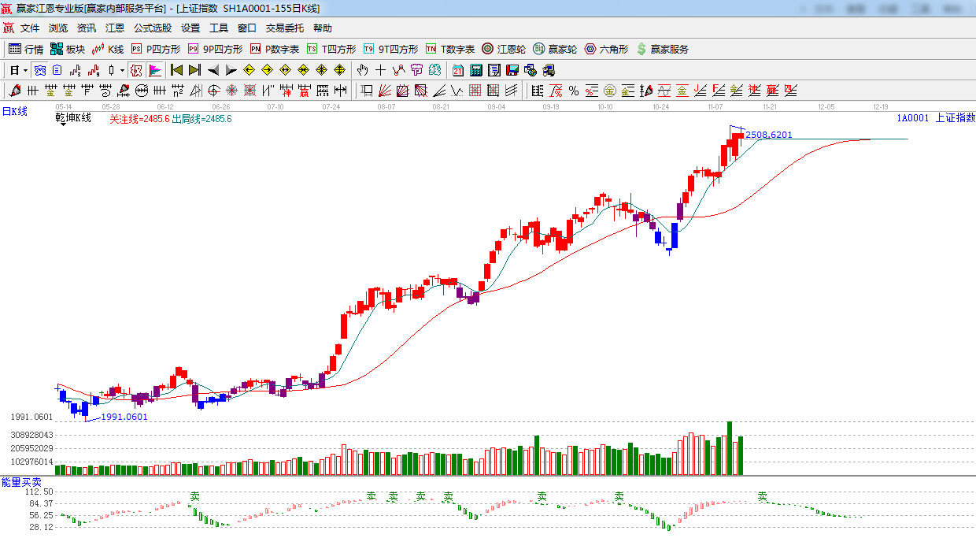Activate the crosshair cursor tool
The height and width of the screenshot is (538, 976).
click(380, 70)
